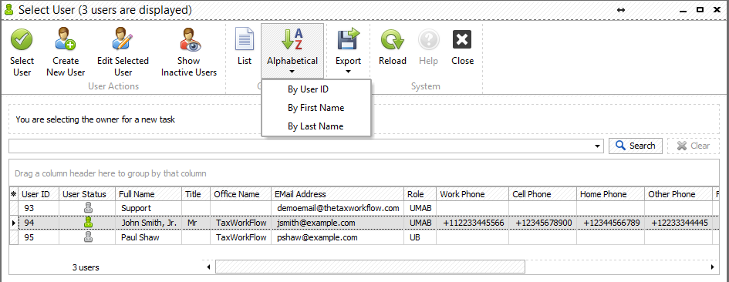
Task: Click the EMail Address column header
Action: [337, 194]
